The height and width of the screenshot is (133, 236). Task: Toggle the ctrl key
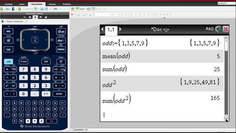(8, 62)
